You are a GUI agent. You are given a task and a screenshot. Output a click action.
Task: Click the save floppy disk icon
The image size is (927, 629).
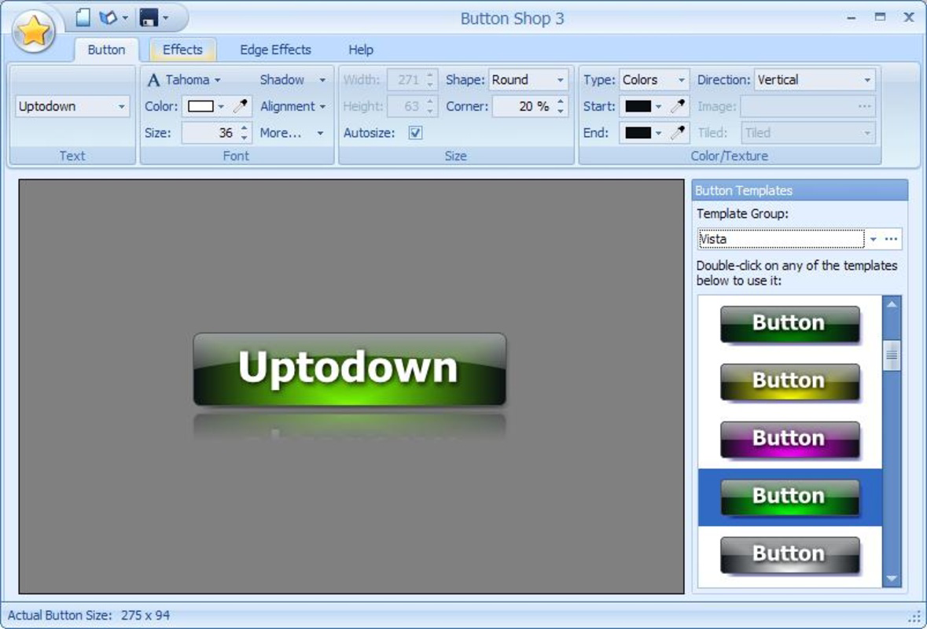[149, 18]
